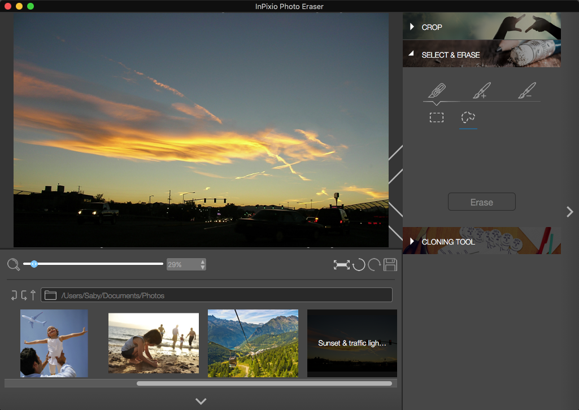Choose the lasso free selection tool

(x=468, y=117)
